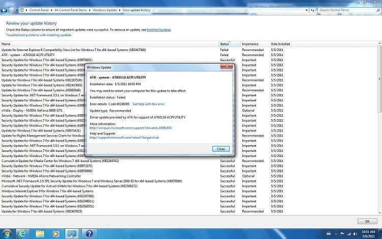This screenshot has width=382, height=239.
Task: Open Troubleshoot problems with installing updates link
Action: [39, 35]
